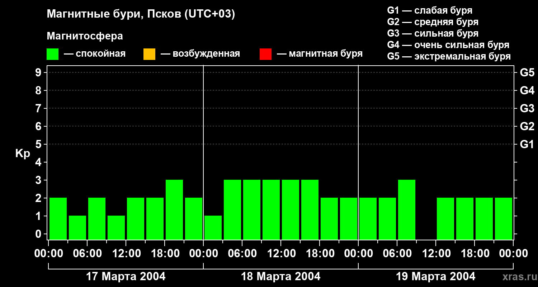
Task: Click the 'G1 — слабая буря' legend line
Action: pyautogui.click(x=430, y=10)
